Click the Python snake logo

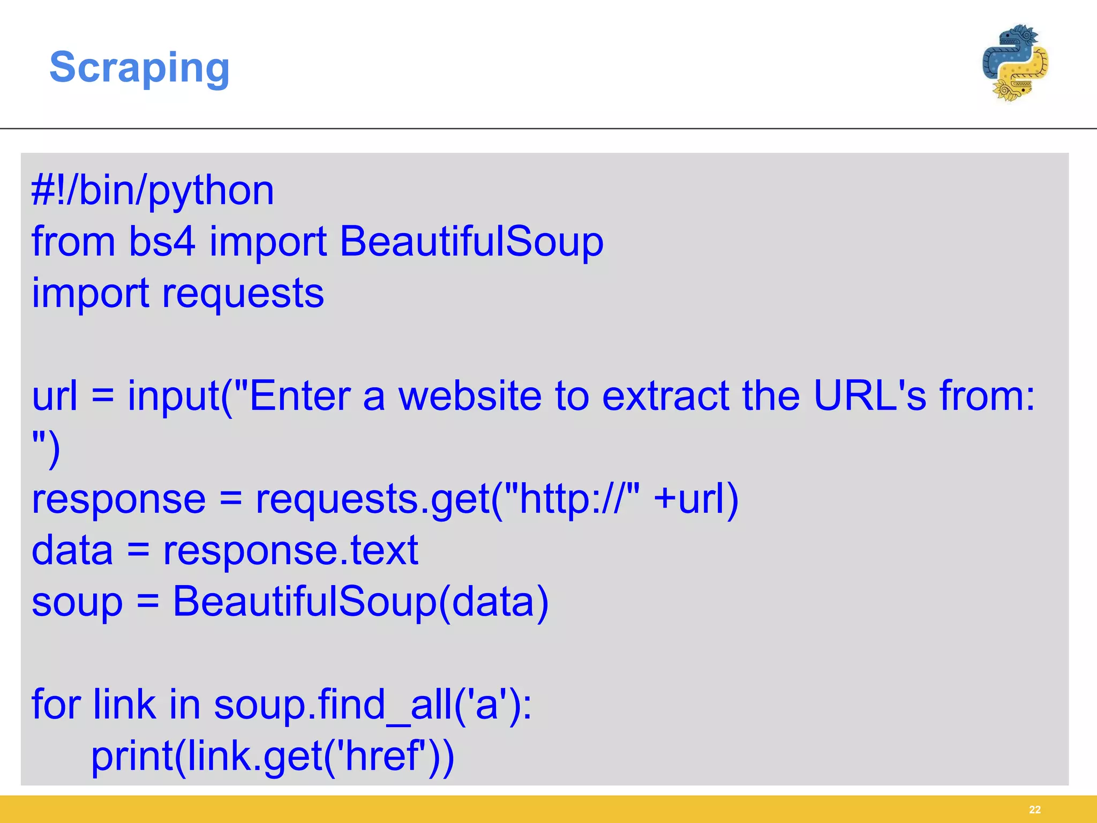coord(1015,63)
